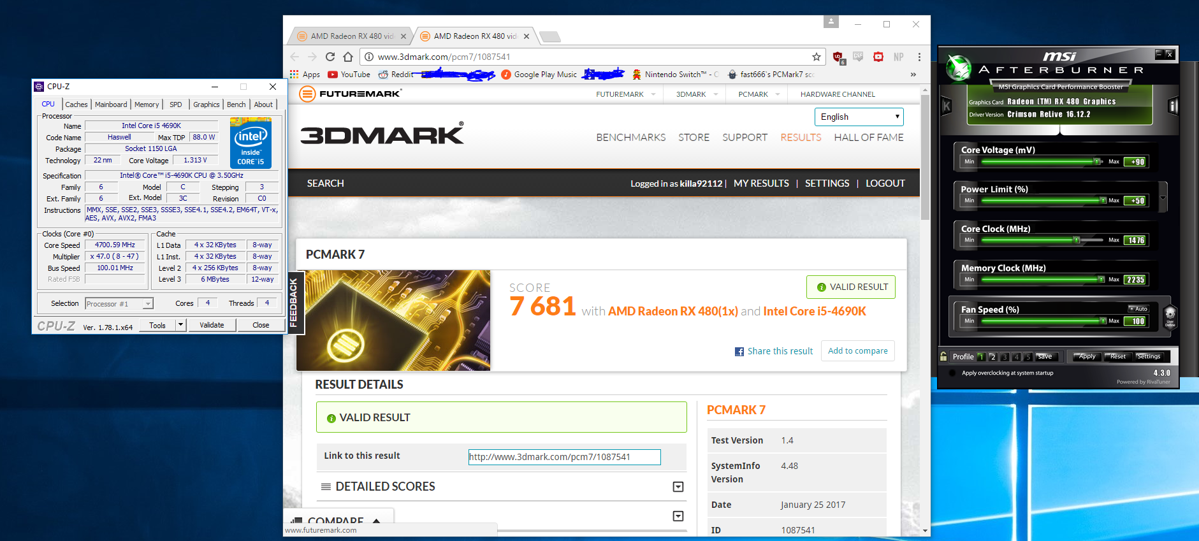Click the Link to this result URL field

click(565, 457)
